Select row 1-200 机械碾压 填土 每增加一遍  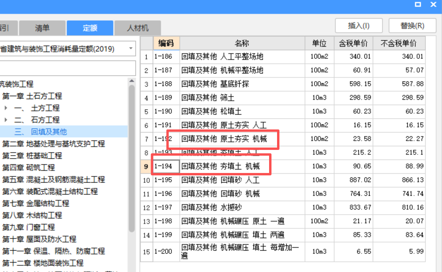click(238, 251)
